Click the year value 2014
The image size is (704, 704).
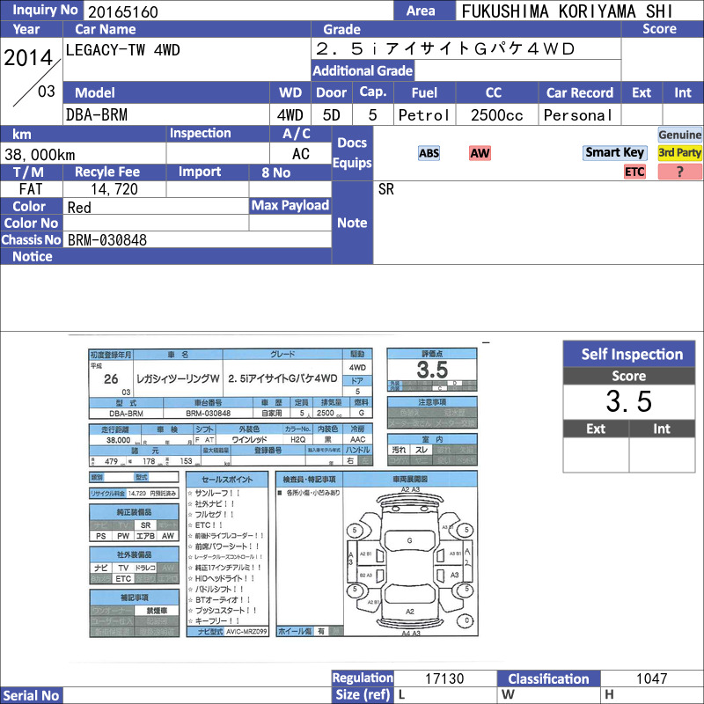point(28,57)
